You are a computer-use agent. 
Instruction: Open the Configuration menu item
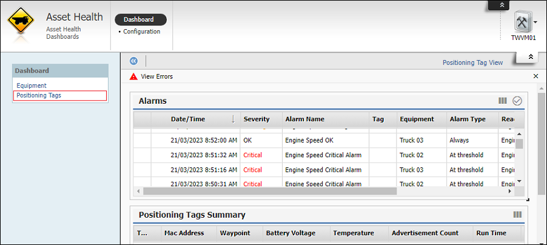coord(142,32)
